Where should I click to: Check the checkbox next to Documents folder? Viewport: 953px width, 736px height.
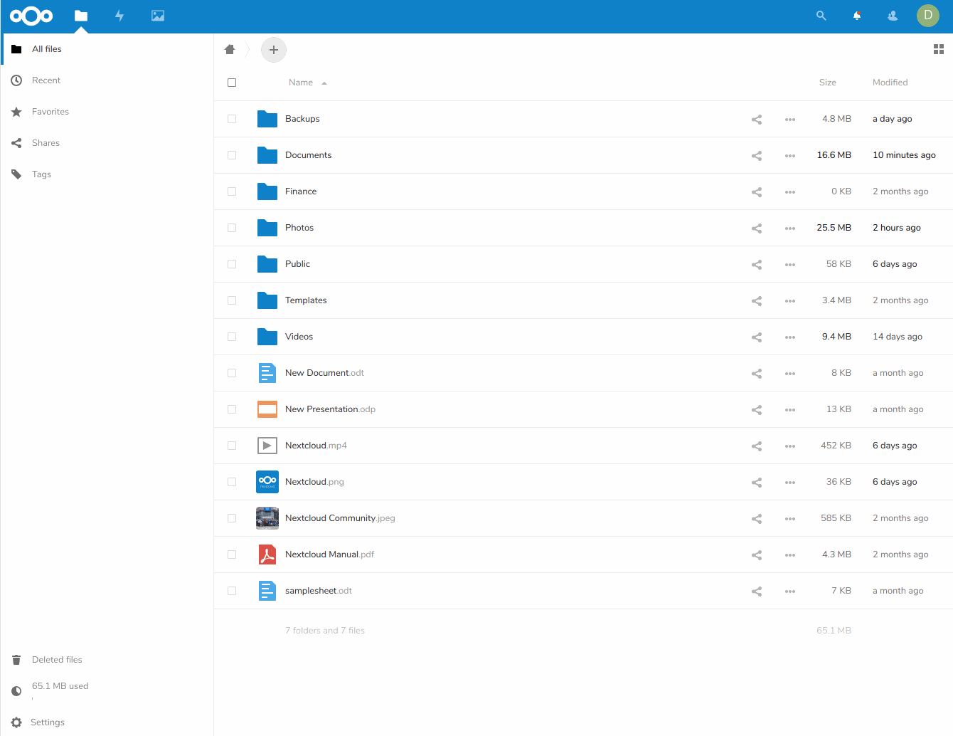pyautogui.click(x=232, y=155)
